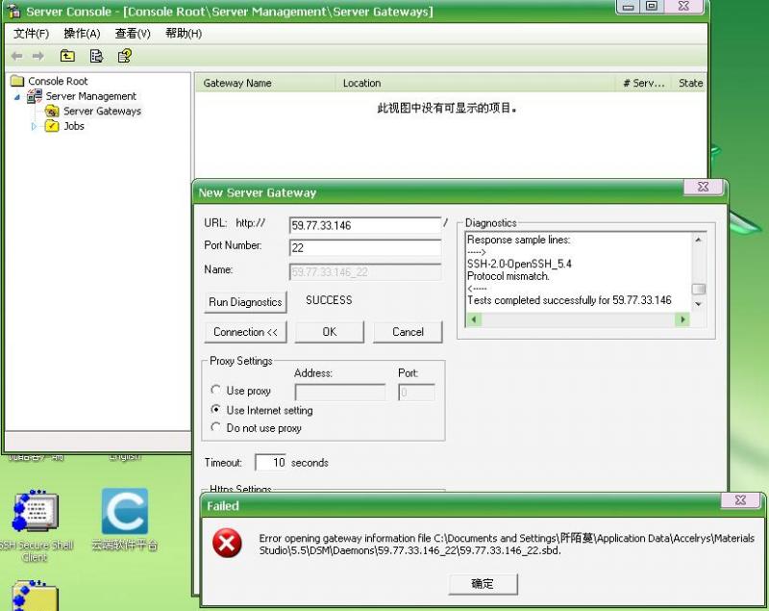Image resolution: width=769 pixels, height=611 pixels.
Task: Select the Use proxy radio button
Action: click(215, 390)
